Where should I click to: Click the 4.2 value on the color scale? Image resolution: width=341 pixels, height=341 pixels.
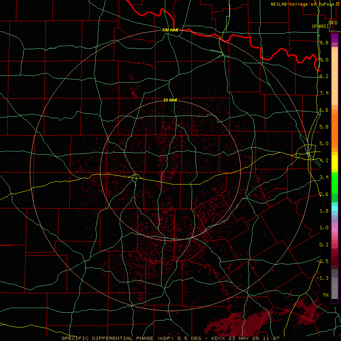(324, 161)
